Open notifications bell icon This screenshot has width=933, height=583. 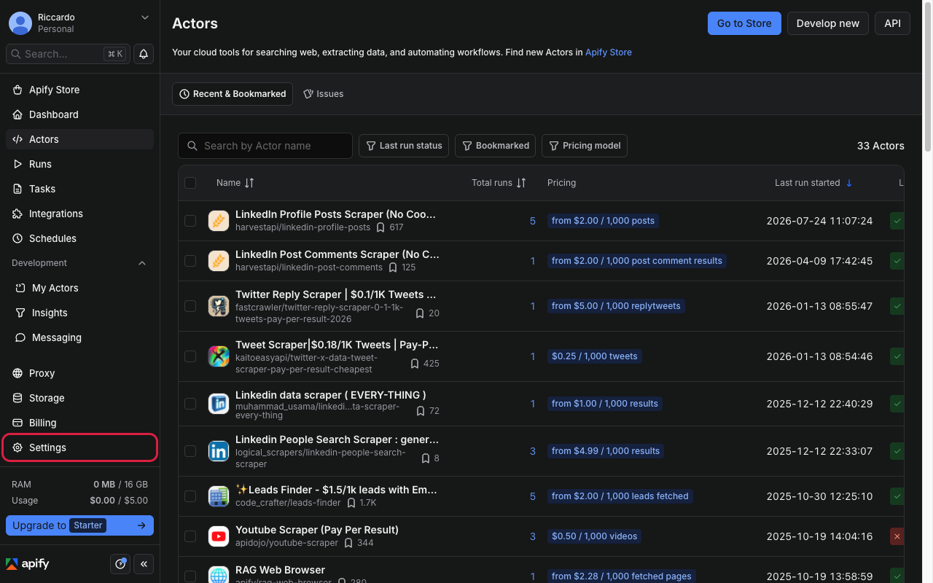144,54
